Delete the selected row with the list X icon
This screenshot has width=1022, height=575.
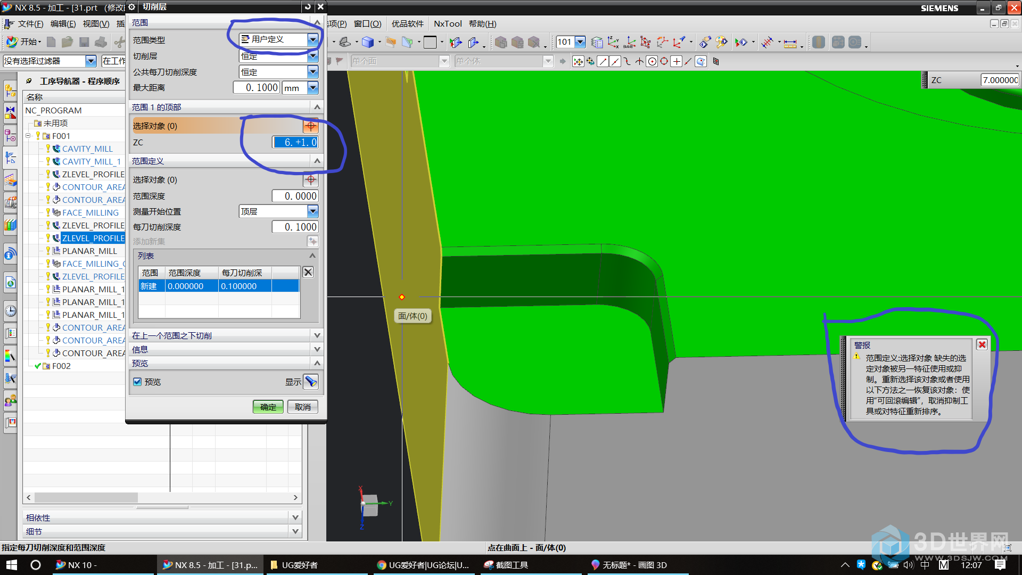308,272
